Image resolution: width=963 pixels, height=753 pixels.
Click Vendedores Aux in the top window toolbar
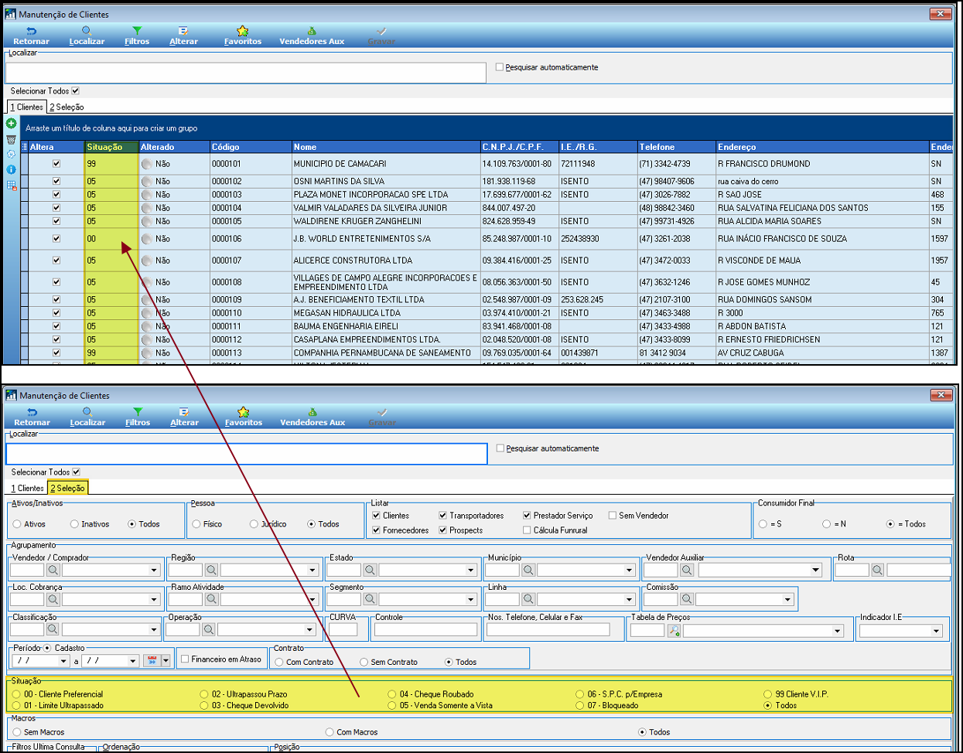[312, 36]
